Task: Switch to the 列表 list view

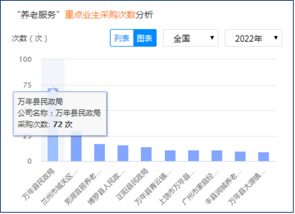Action: point(122,38)
